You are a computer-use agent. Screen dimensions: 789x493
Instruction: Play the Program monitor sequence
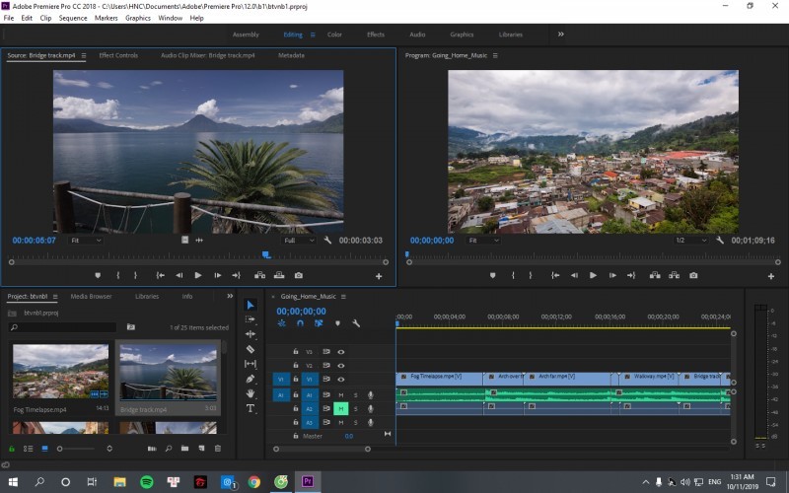(x=594, y=276)
